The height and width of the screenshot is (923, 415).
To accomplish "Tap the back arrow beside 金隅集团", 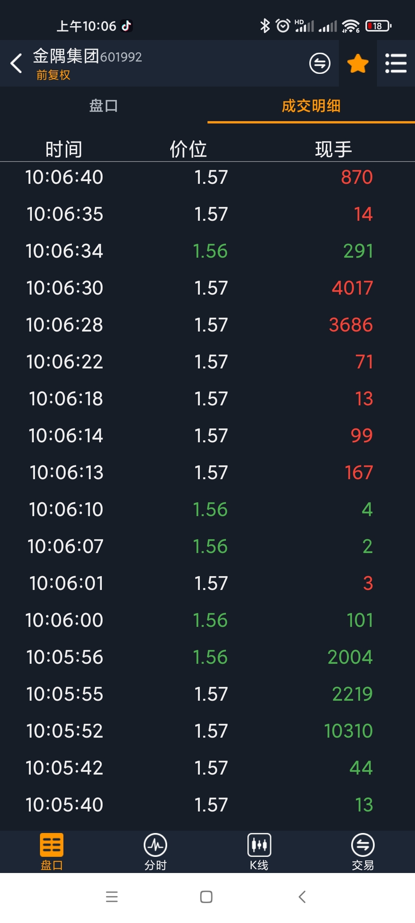I will tap(16, 63).
